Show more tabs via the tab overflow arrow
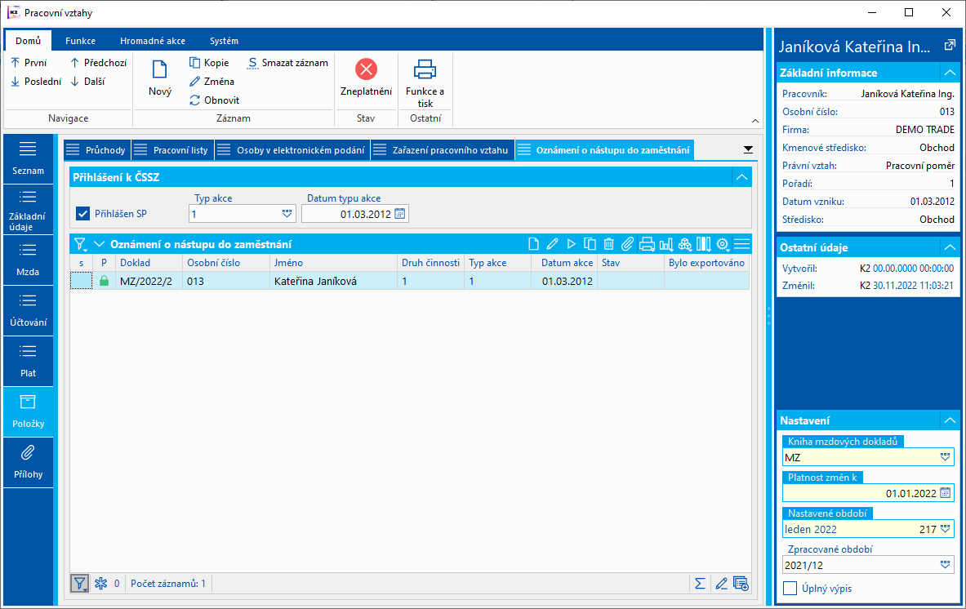This screenshot has height=609, width=966. pyautogui.click(x=748, y=149)
